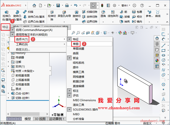Print using the Print icon

pyautogui.click(x=67, y=5)
